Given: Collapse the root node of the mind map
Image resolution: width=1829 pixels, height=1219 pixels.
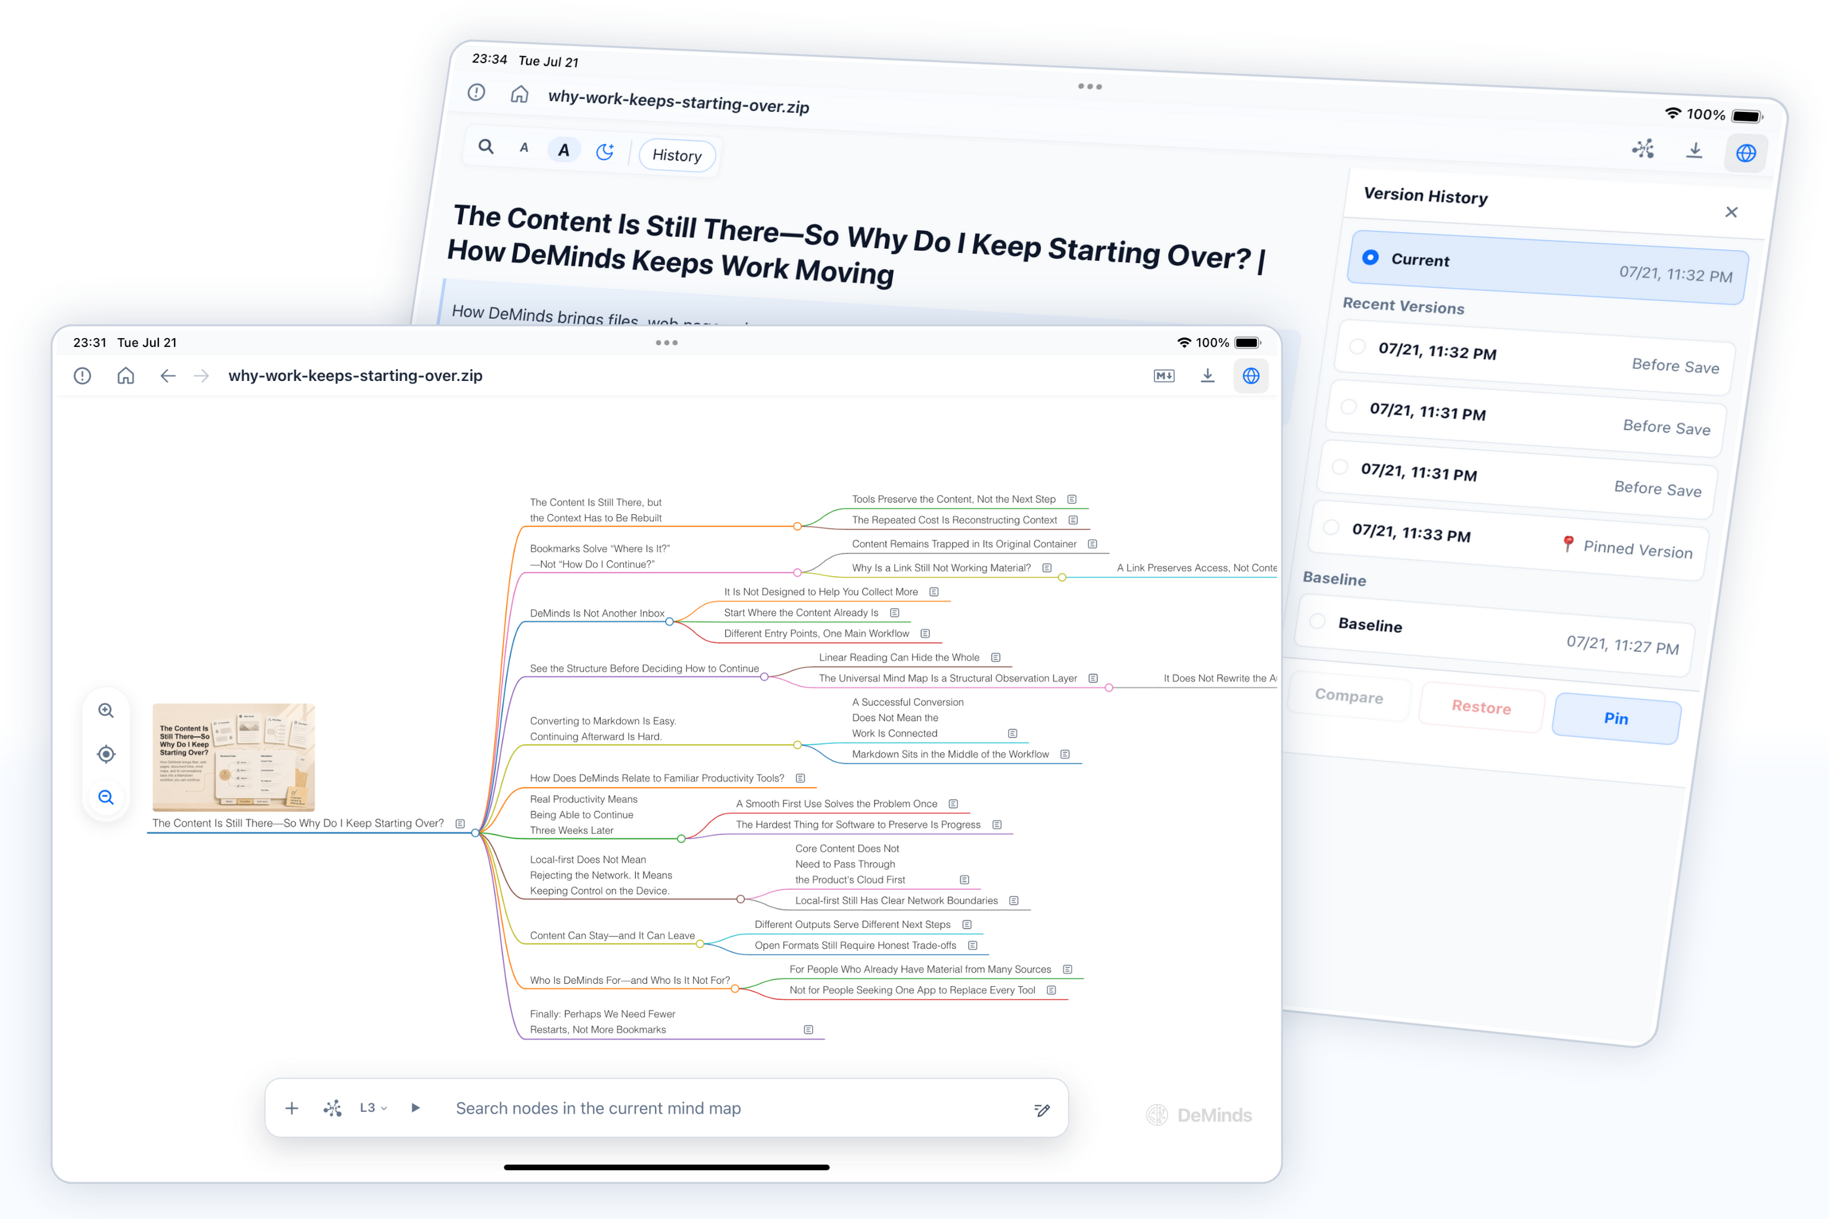Looking at the screenshot, I should click(x=475, y=833).
